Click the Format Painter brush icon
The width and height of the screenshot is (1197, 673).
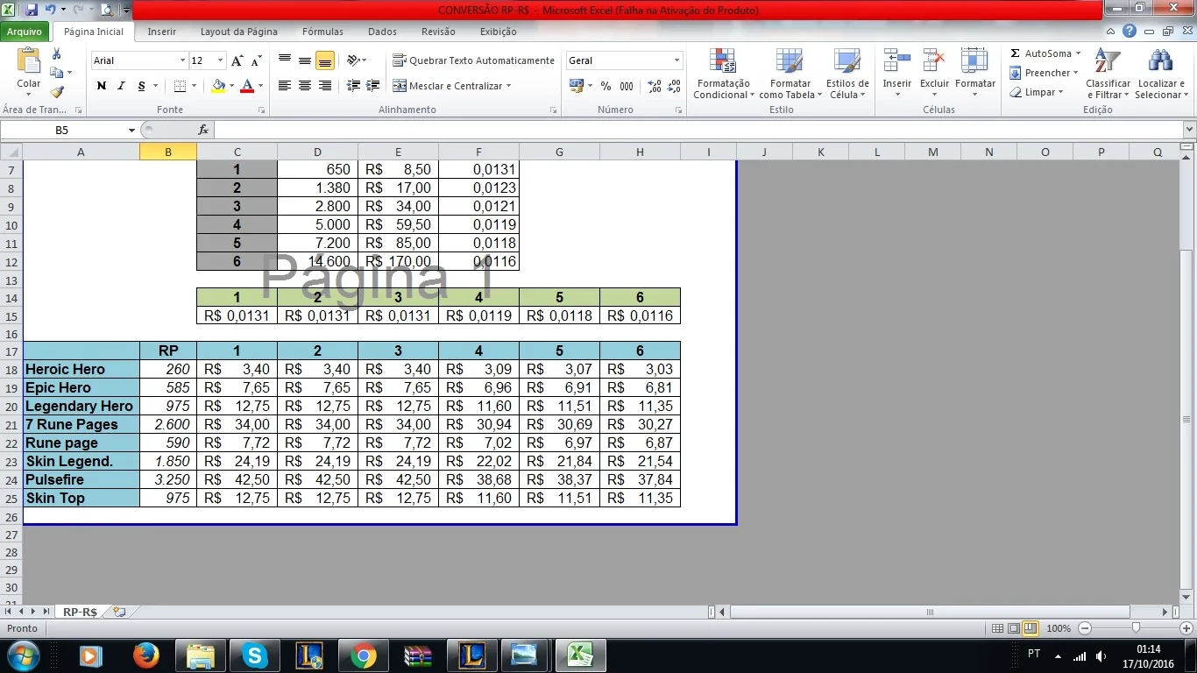click(56, 91)
